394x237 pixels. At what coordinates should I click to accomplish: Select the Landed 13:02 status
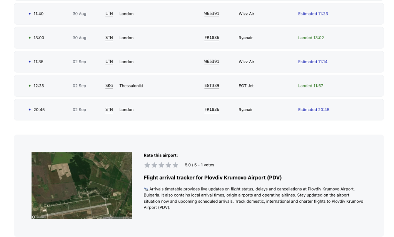[311, 38]
